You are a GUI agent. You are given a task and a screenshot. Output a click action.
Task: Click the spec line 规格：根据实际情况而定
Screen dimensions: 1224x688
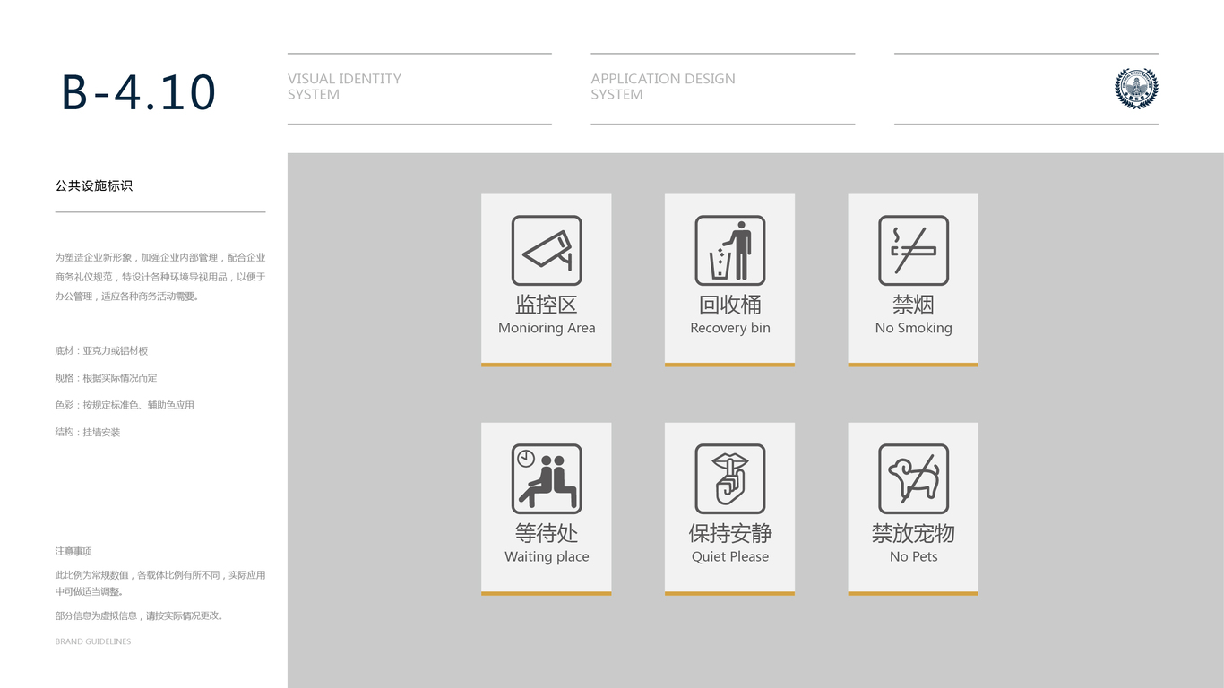coord(106,378)
